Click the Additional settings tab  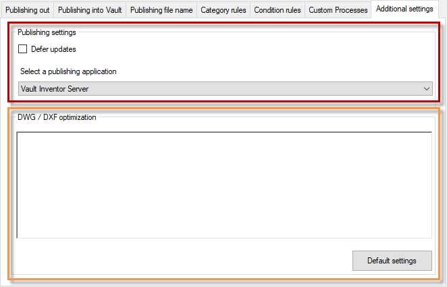click(404, 9)
